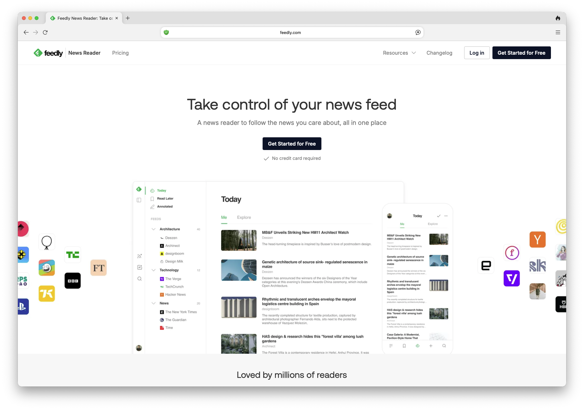Viewport: 584px width, 410px height.
Task: Go back using the browser back arrow
Action: [26, 32]
